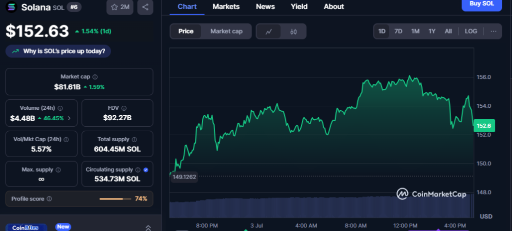
Task: Click the 3 Jul date axis label
Action: (256, 226)
